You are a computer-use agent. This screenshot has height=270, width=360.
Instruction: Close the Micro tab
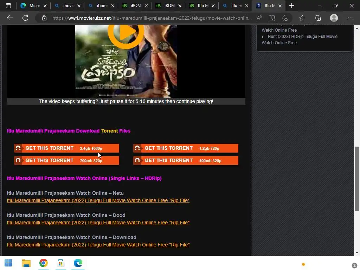45,6
